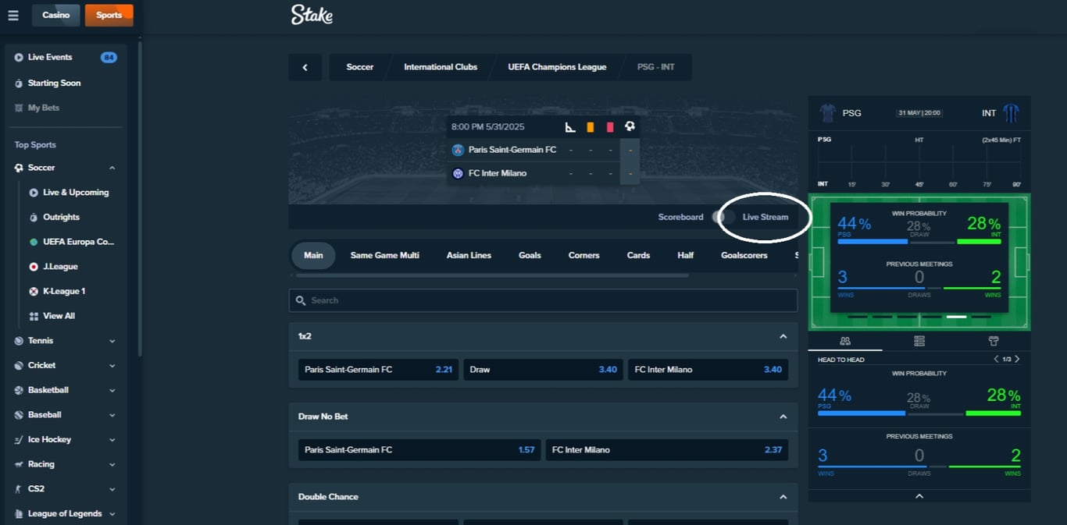Select the standings table icon in the stats panel
1067x525 pixels.
pyautogui.click(x=919, y=341)
